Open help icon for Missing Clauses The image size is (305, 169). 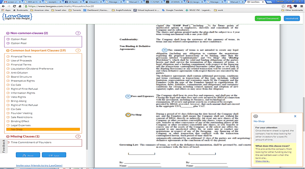tap(78, 136)
